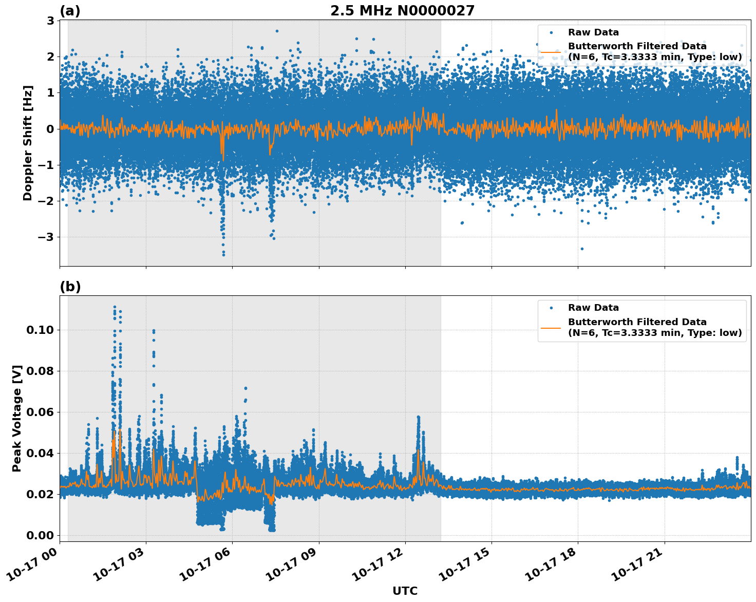Click "Butterworth Filtered Data" text in Peak Voltage legend

click(637, 322)
